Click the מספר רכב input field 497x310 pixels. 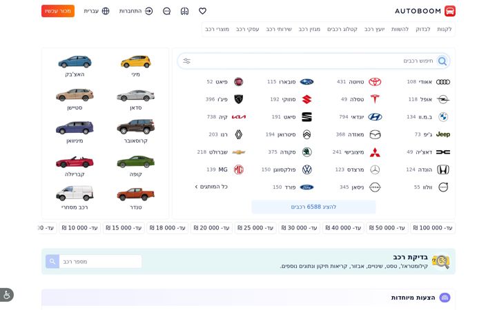point(100,262)
